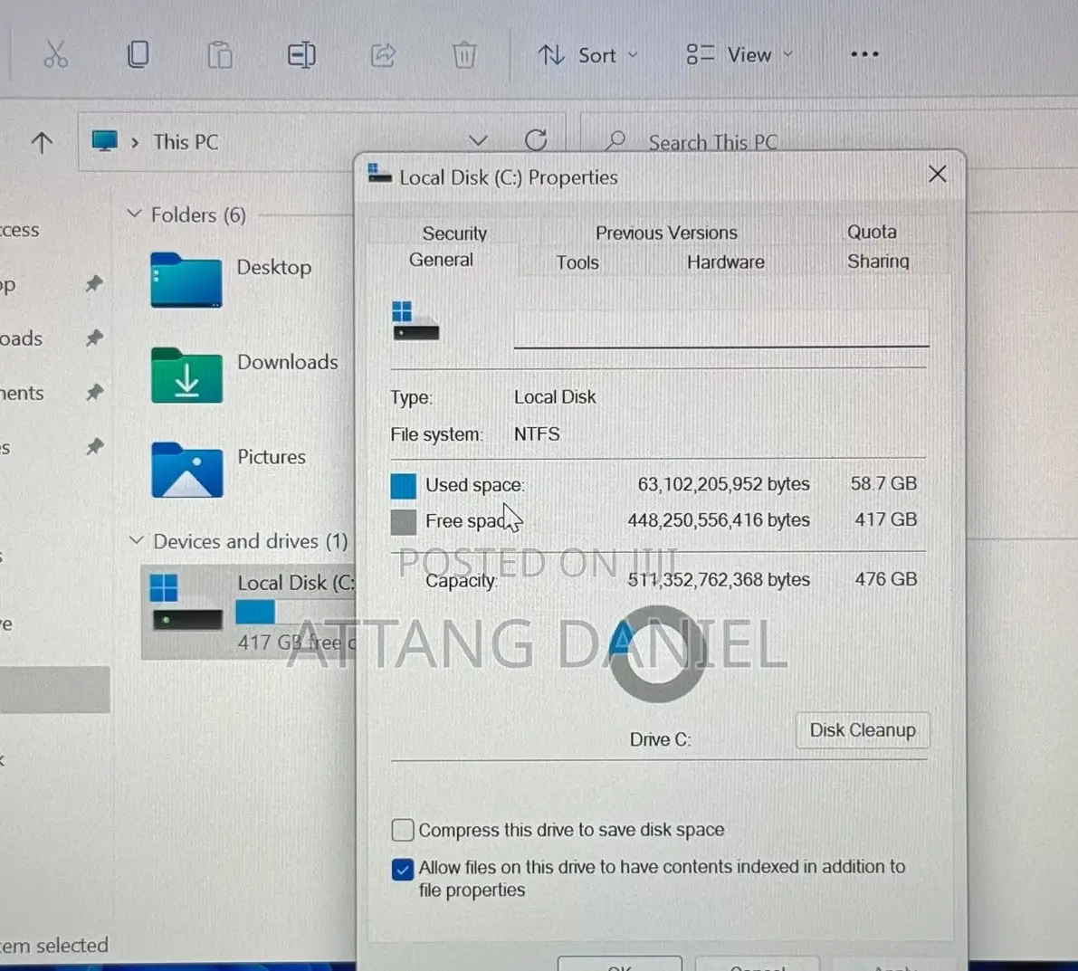The height and width of the screenshot is (971, 1078).
Task: Click the Paste clipboard icon in toolbar
Action: (x=220, y=55)
